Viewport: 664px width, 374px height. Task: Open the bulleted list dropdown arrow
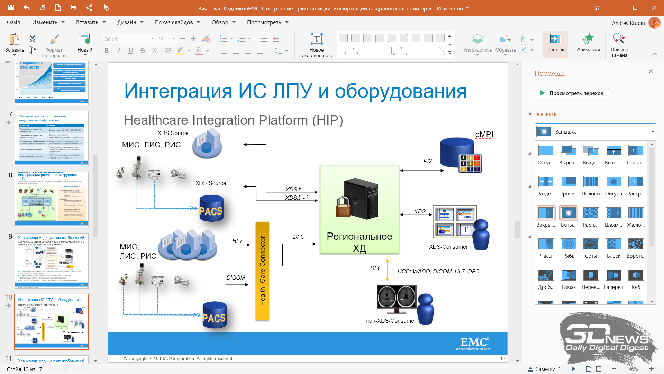231,39
